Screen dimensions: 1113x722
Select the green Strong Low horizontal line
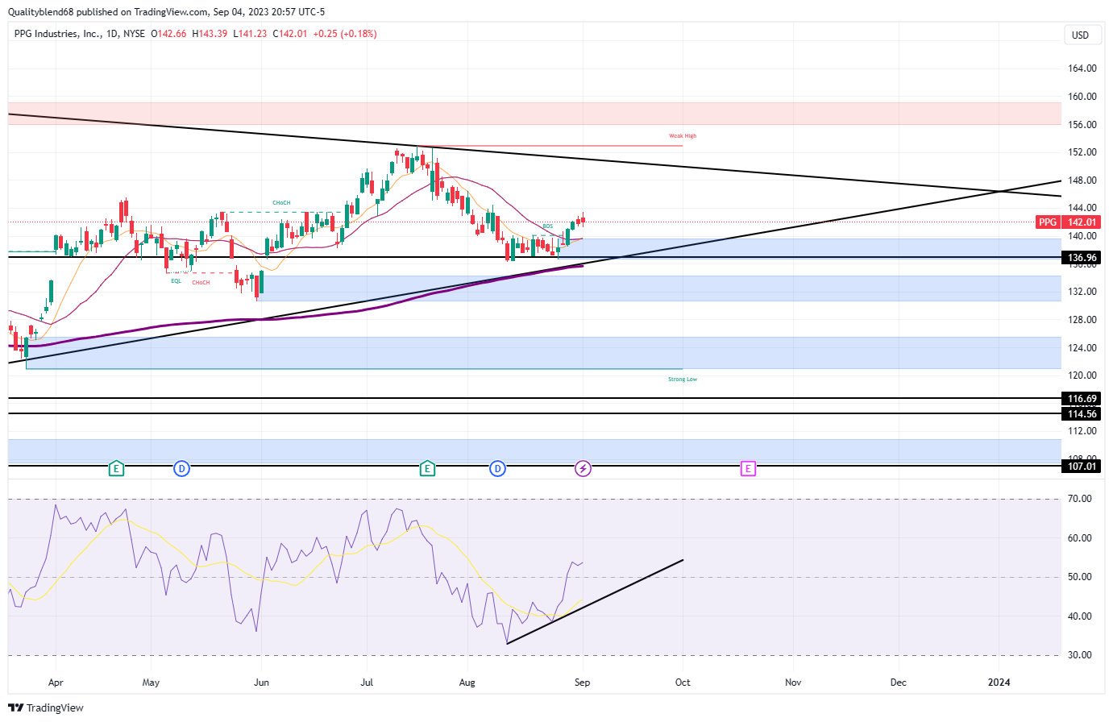pos(355,369)
